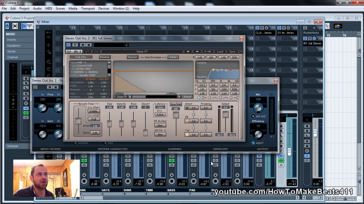Click the IR-1 plugin bypass icon
The width and height of the screenshot is (364, 204).
pos(75,45)
